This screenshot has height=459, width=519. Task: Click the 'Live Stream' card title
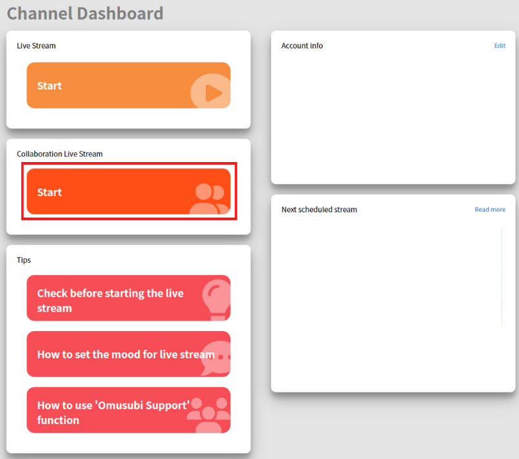point(36,46)
